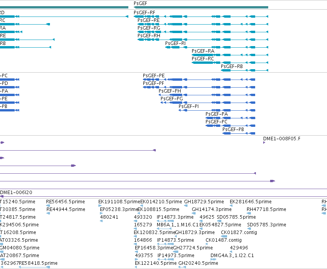Open GH27724.5prime EST
The width and height of the screenshot is (327, 269).
pos(193,248)
